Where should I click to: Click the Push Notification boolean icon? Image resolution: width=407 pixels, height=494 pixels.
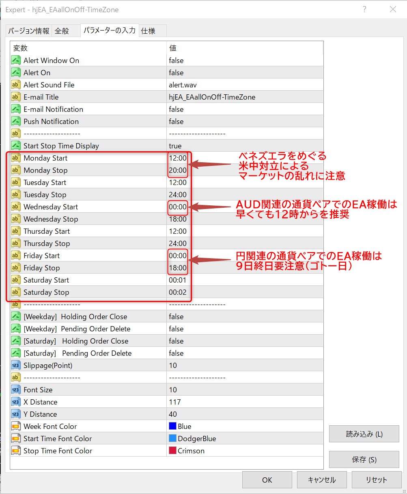pos(16,122)
